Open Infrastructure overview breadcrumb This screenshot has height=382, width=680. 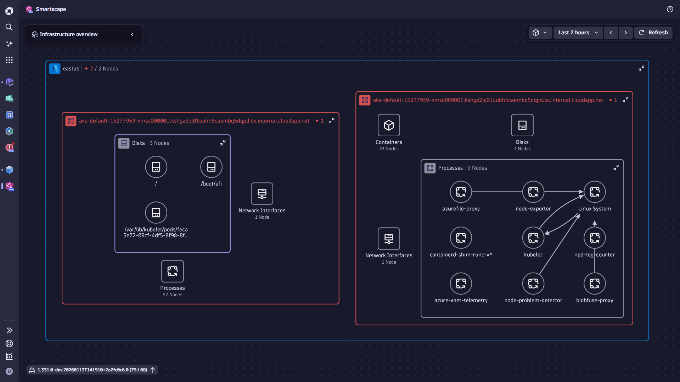click(x=68, y=34)
